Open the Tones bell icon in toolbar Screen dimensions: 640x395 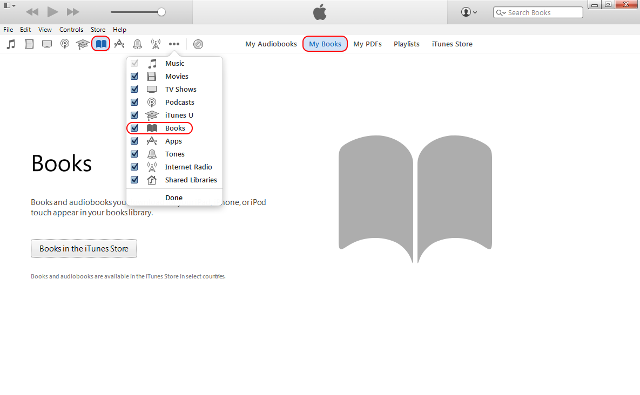138,44
